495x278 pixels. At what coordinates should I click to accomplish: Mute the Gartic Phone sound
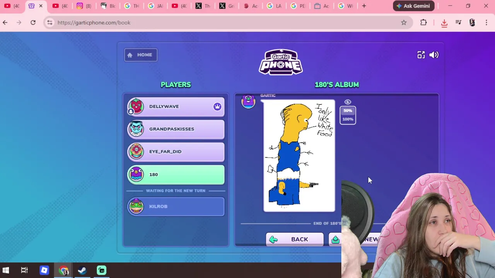434,55
